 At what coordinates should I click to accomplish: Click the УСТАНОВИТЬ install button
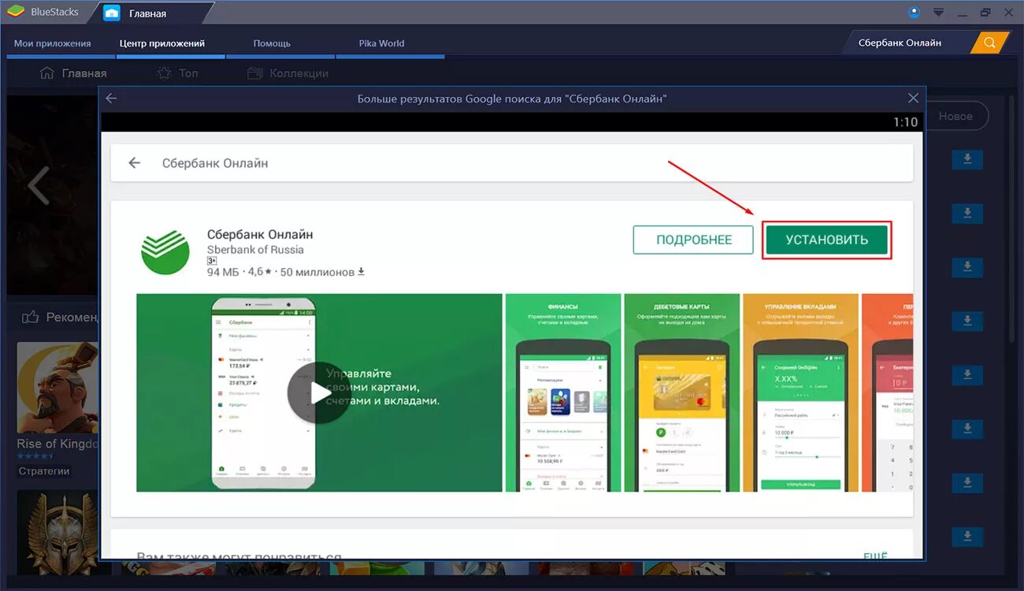coord(826,240)
